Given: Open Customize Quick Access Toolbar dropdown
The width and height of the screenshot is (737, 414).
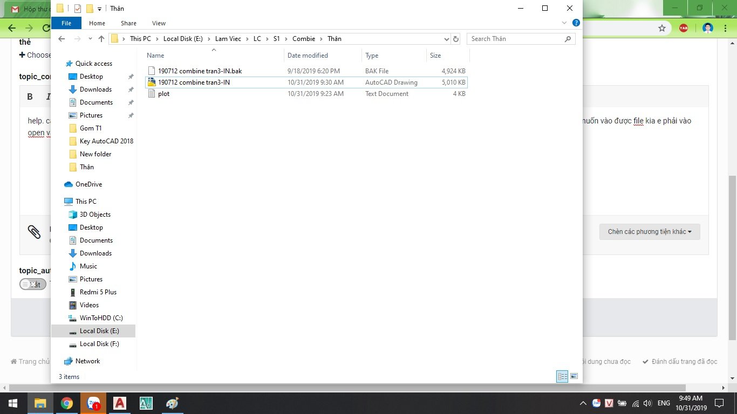Looking at the screenshot, I should pyautogui.click(x=99, y=9).
